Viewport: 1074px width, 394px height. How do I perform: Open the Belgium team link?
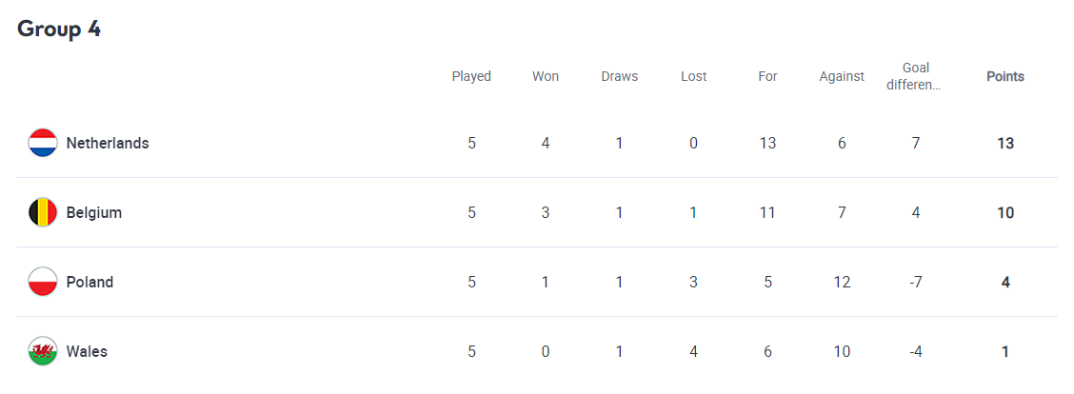pos(94,212)
